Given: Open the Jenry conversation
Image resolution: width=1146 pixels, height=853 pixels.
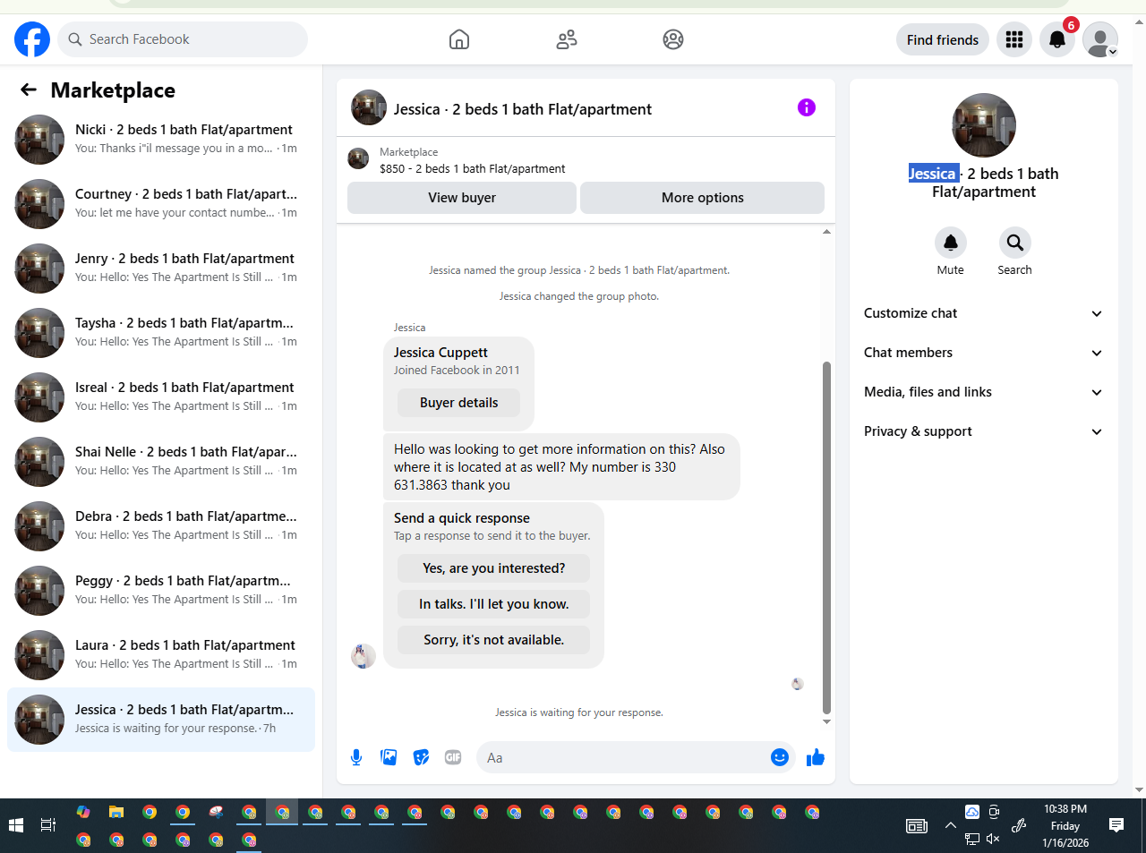Looking at the screenshot, I should click(161, 269).
